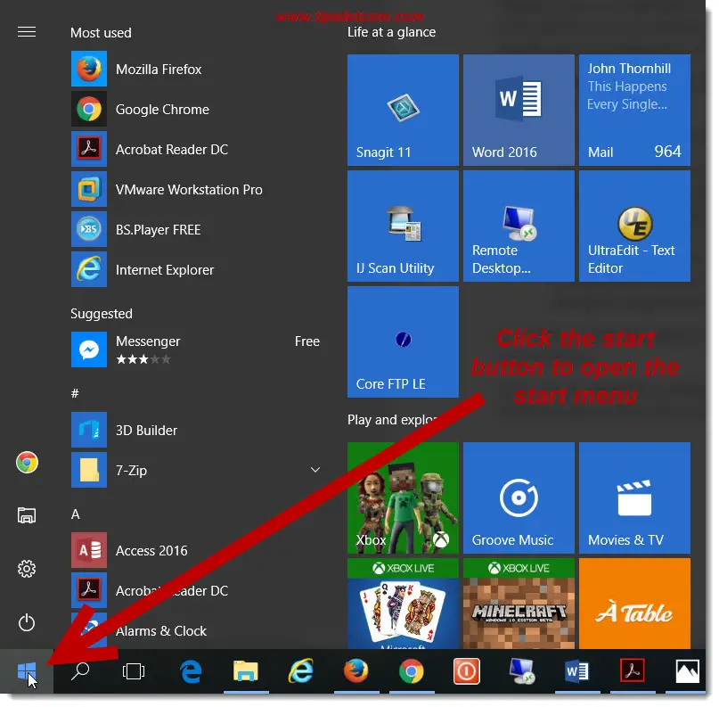The image size is (719, 707).
Task: Launch Microsoft Edge from the taskbar
Action: (x=191, y=672)
